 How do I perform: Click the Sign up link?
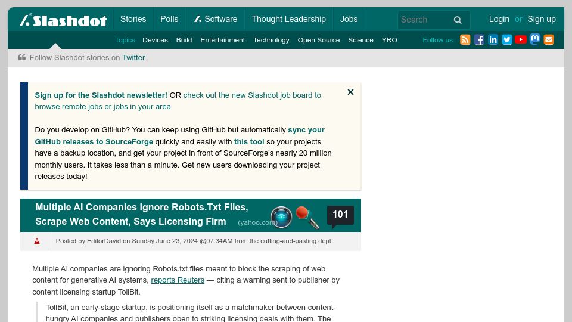(542, 19)
